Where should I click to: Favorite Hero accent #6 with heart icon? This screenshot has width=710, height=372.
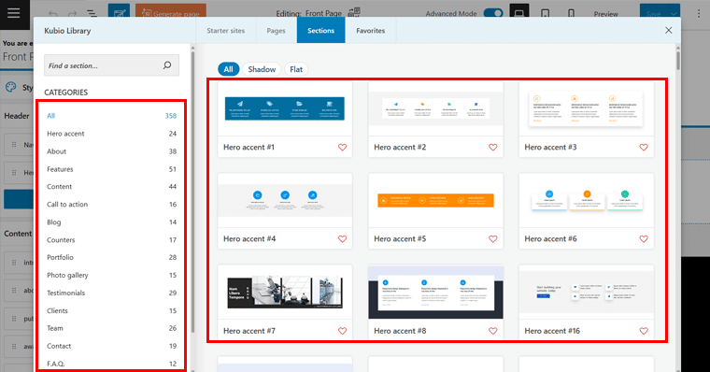tap(644, 238)
